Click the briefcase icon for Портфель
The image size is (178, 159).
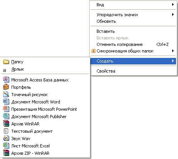point(6,87)
